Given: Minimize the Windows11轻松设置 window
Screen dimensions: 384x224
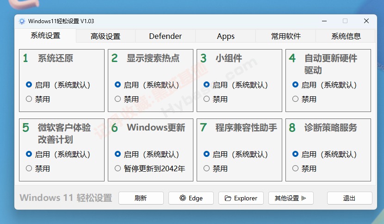Looking at the screenshot, I should pyautogui.click(x=324, y=21).
